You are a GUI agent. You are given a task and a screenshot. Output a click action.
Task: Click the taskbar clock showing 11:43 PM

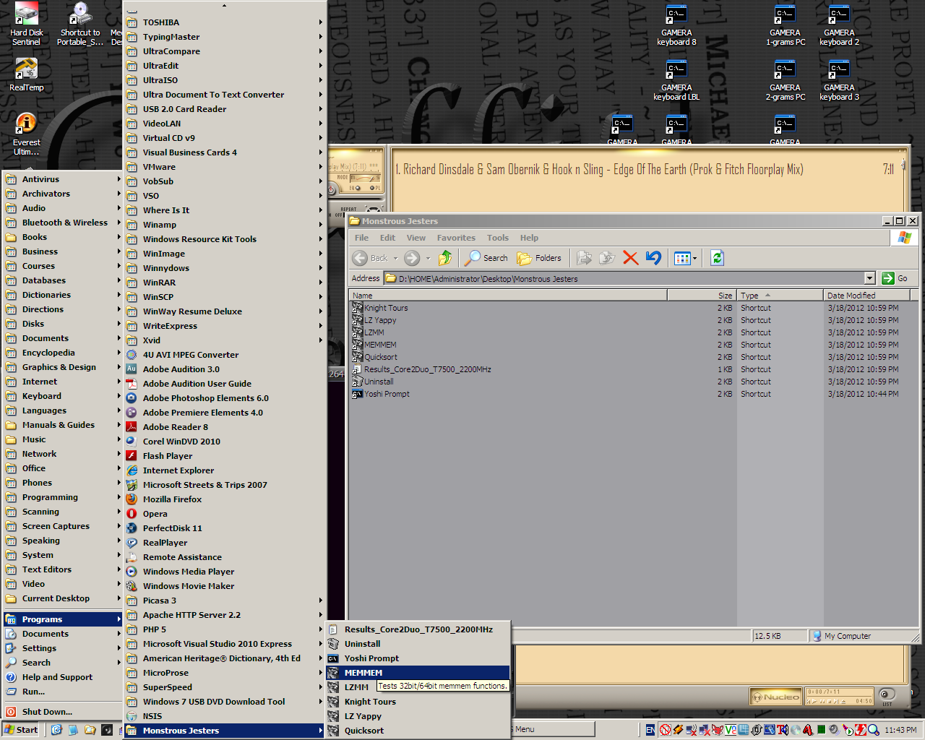(900, 730)
